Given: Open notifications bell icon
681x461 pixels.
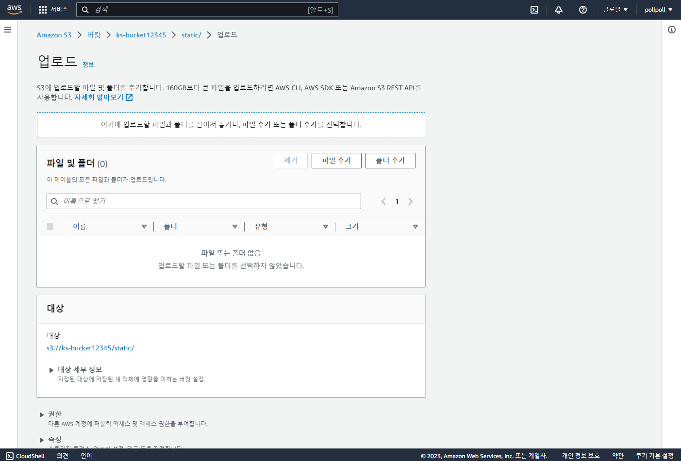Looking at the screenshot, I should (x=559, y=10).
